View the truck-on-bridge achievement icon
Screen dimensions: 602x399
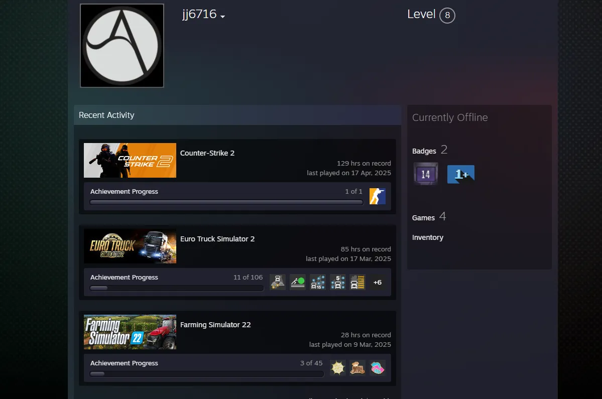(278, 282)
